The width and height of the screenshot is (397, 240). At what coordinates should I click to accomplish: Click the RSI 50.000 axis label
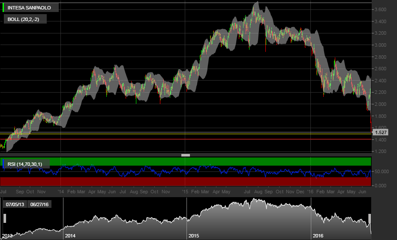click(x=382, y=171)
